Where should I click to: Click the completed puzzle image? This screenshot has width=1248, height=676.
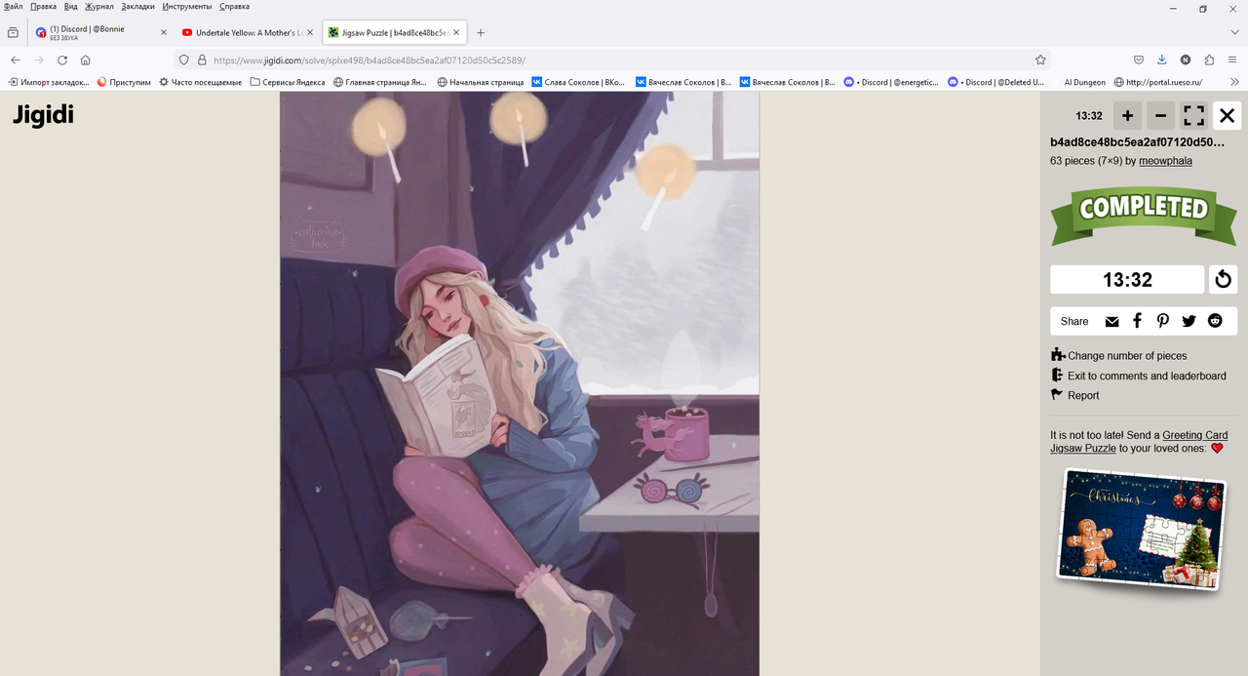point(519,383)
